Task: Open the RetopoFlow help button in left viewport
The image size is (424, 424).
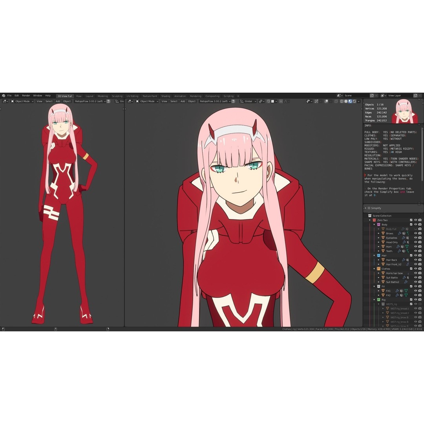Action: pos(108,101)
